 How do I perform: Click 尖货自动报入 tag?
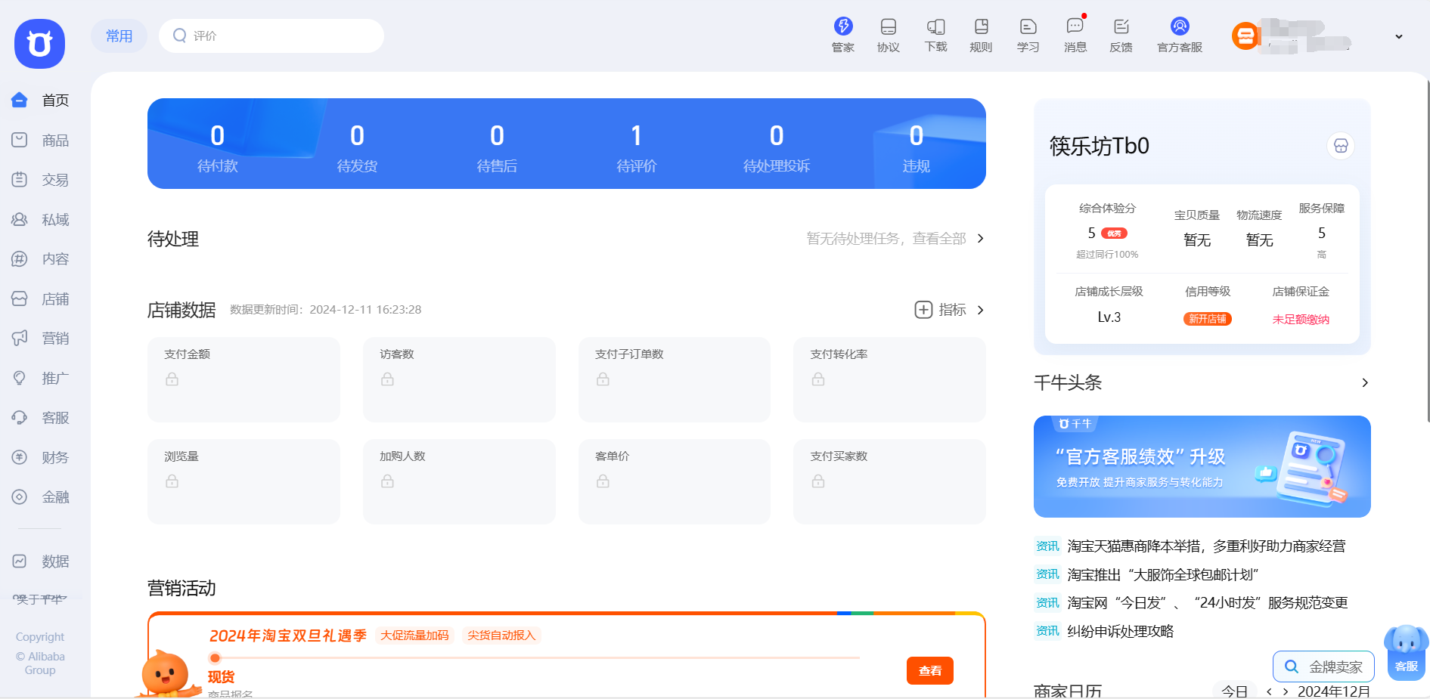pos(501,636)
